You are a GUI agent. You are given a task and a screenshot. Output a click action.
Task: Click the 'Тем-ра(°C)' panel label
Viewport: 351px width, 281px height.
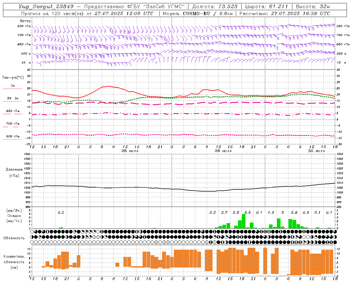(x=13, y=78)
